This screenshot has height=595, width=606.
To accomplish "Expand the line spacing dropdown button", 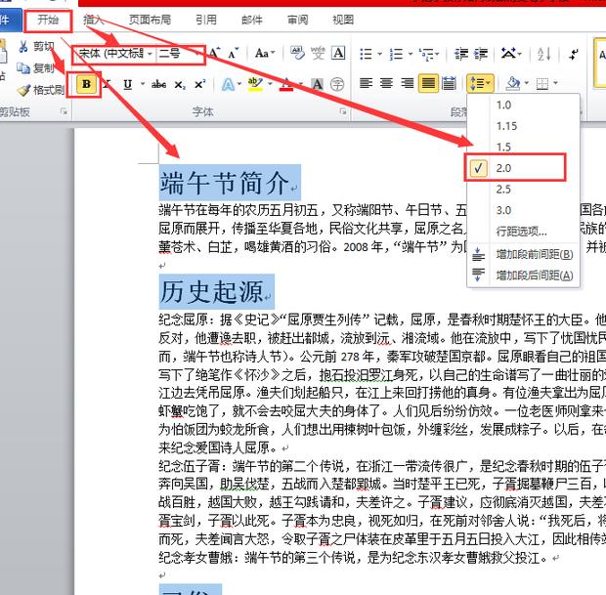I will tap(480, 84).
